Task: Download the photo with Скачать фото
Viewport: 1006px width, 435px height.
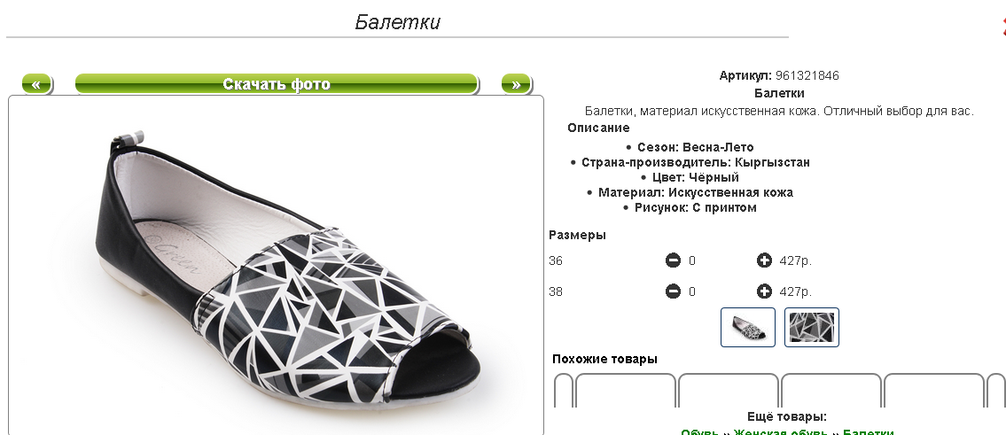Action: point(277,84)
